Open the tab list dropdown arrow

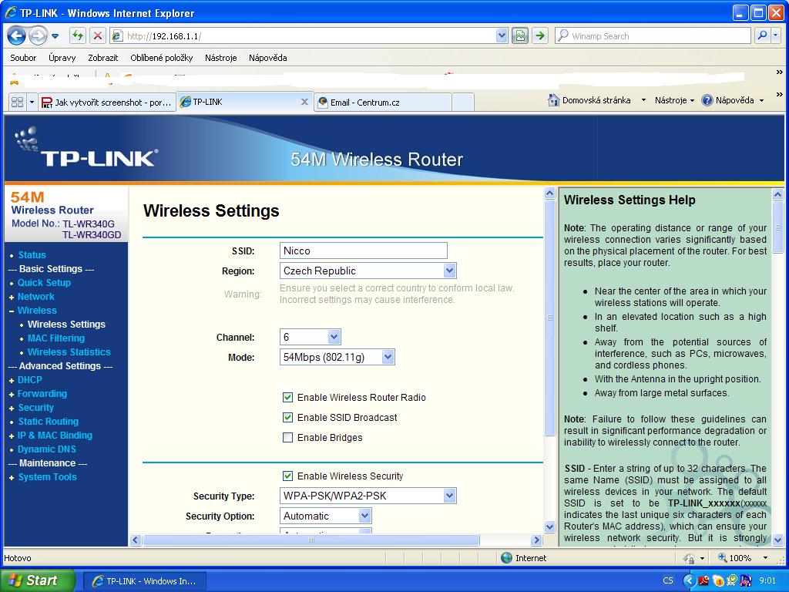coord(32,103)
